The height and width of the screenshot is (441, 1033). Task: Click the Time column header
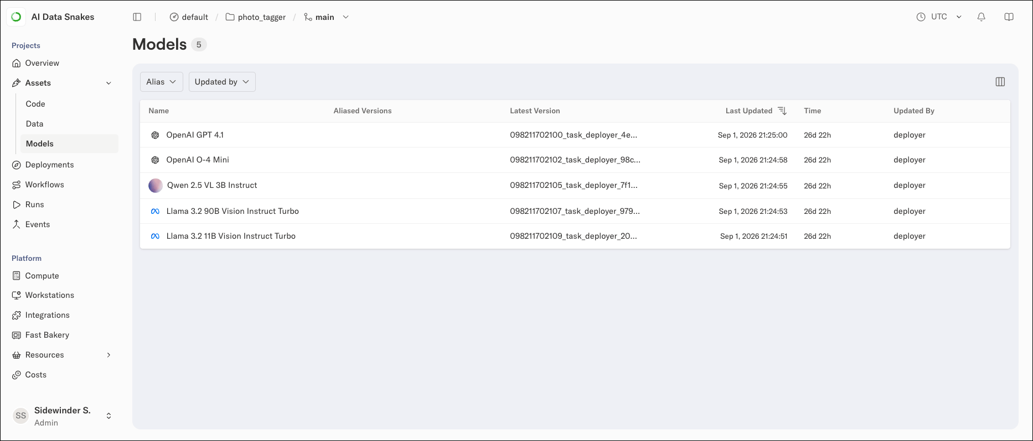tap(813, 111)
